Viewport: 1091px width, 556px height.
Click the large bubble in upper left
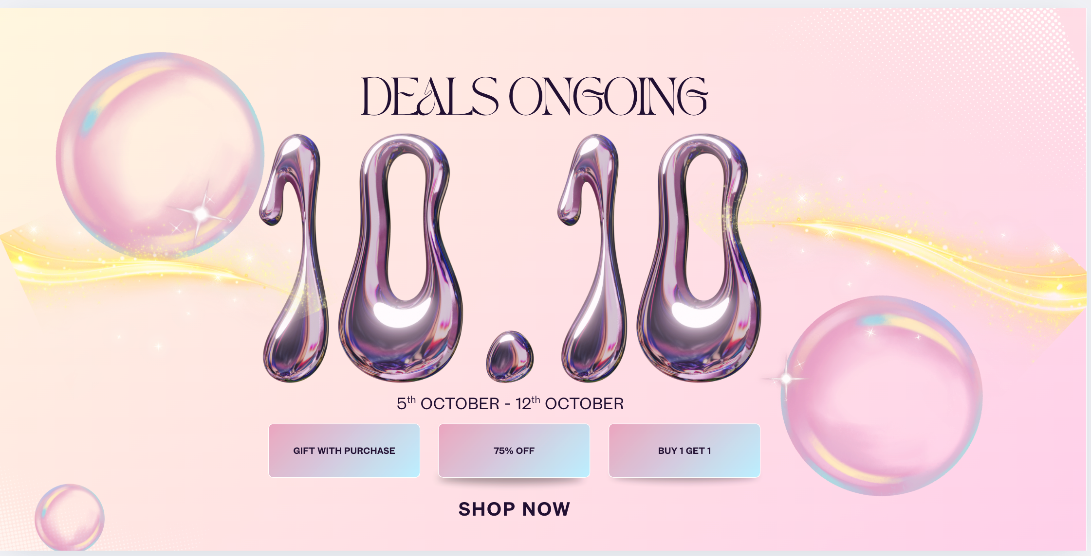coord(160,156)
